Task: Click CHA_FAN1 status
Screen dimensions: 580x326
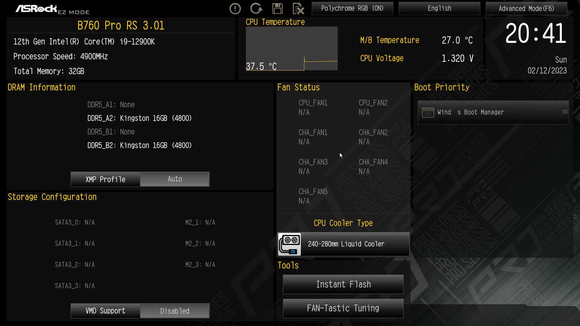Action: point(313,137)
